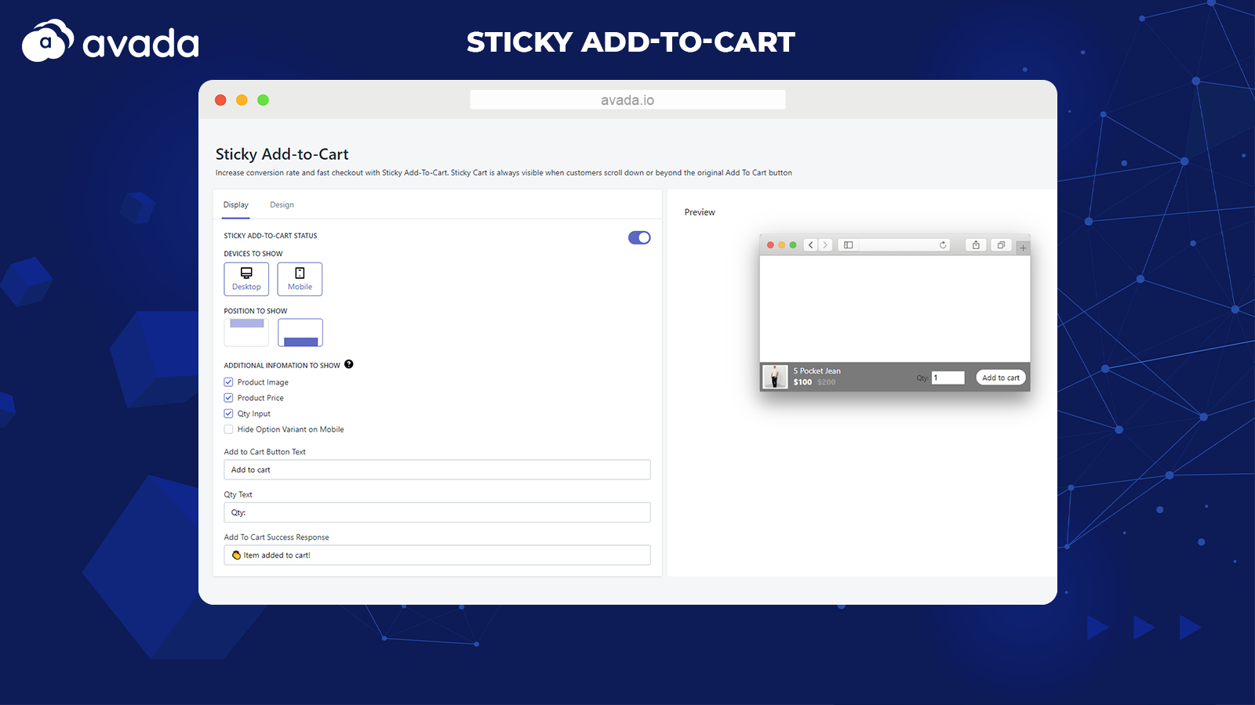Choose the top position option
Screen dimensions: 1255x705
tap(246, 332)
